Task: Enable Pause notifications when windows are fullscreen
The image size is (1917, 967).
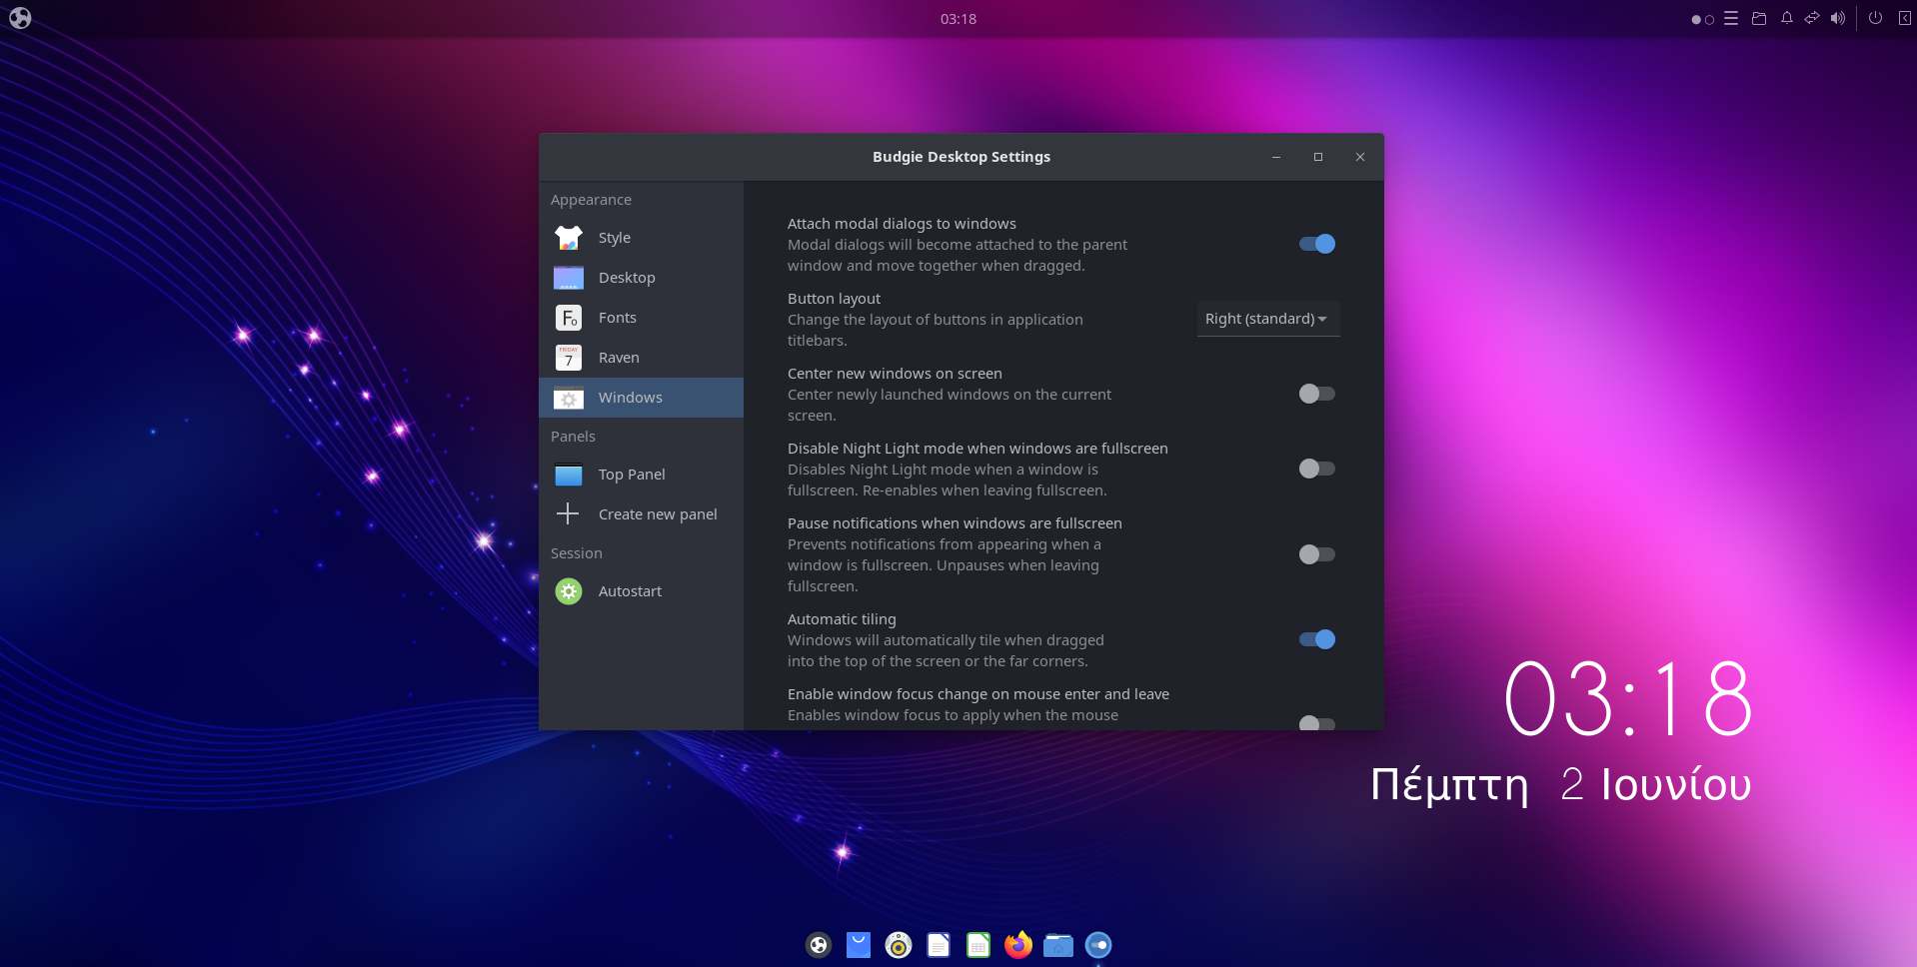Action: pyautogui.click(x=1316, y=554)
